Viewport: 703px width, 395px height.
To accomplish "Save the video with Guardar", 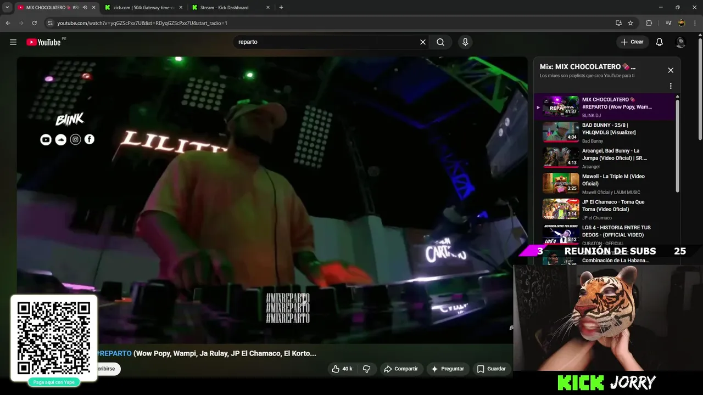I will (492, 369).
